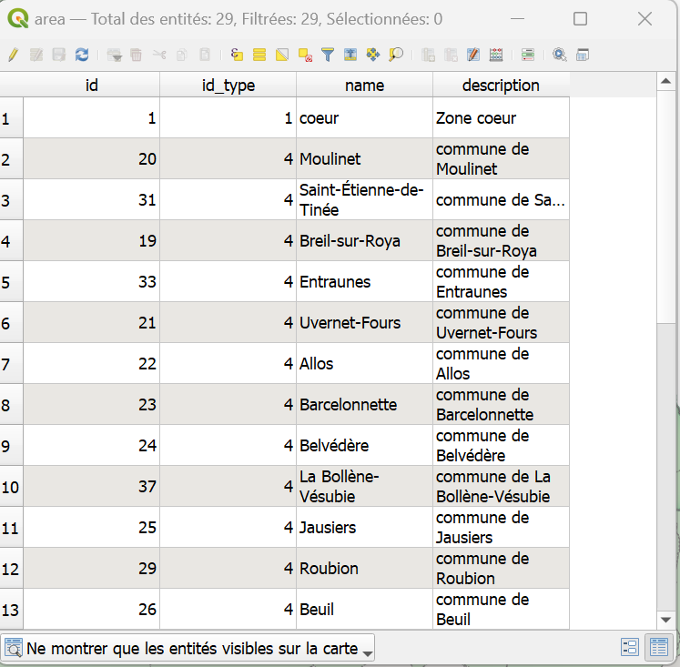This screenshot has height=667, width=680.
Task: Click the delete field icon
Action: click(x=451, y=55)
